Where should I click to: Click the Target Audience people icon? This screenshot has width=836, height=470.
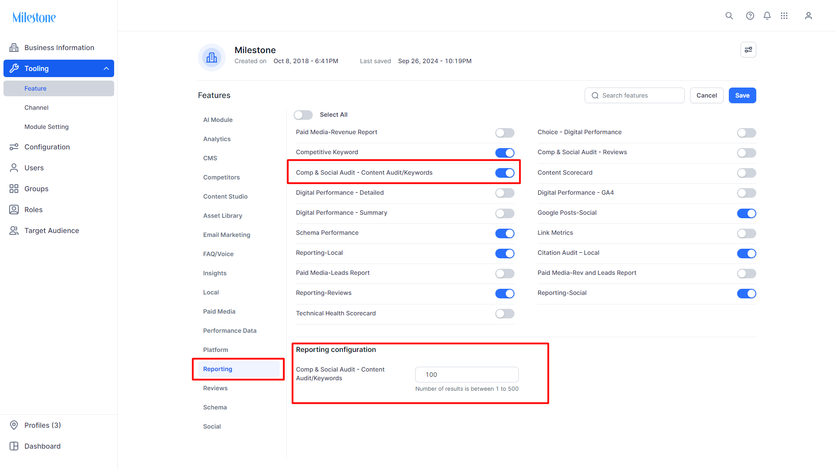(14, 230)
